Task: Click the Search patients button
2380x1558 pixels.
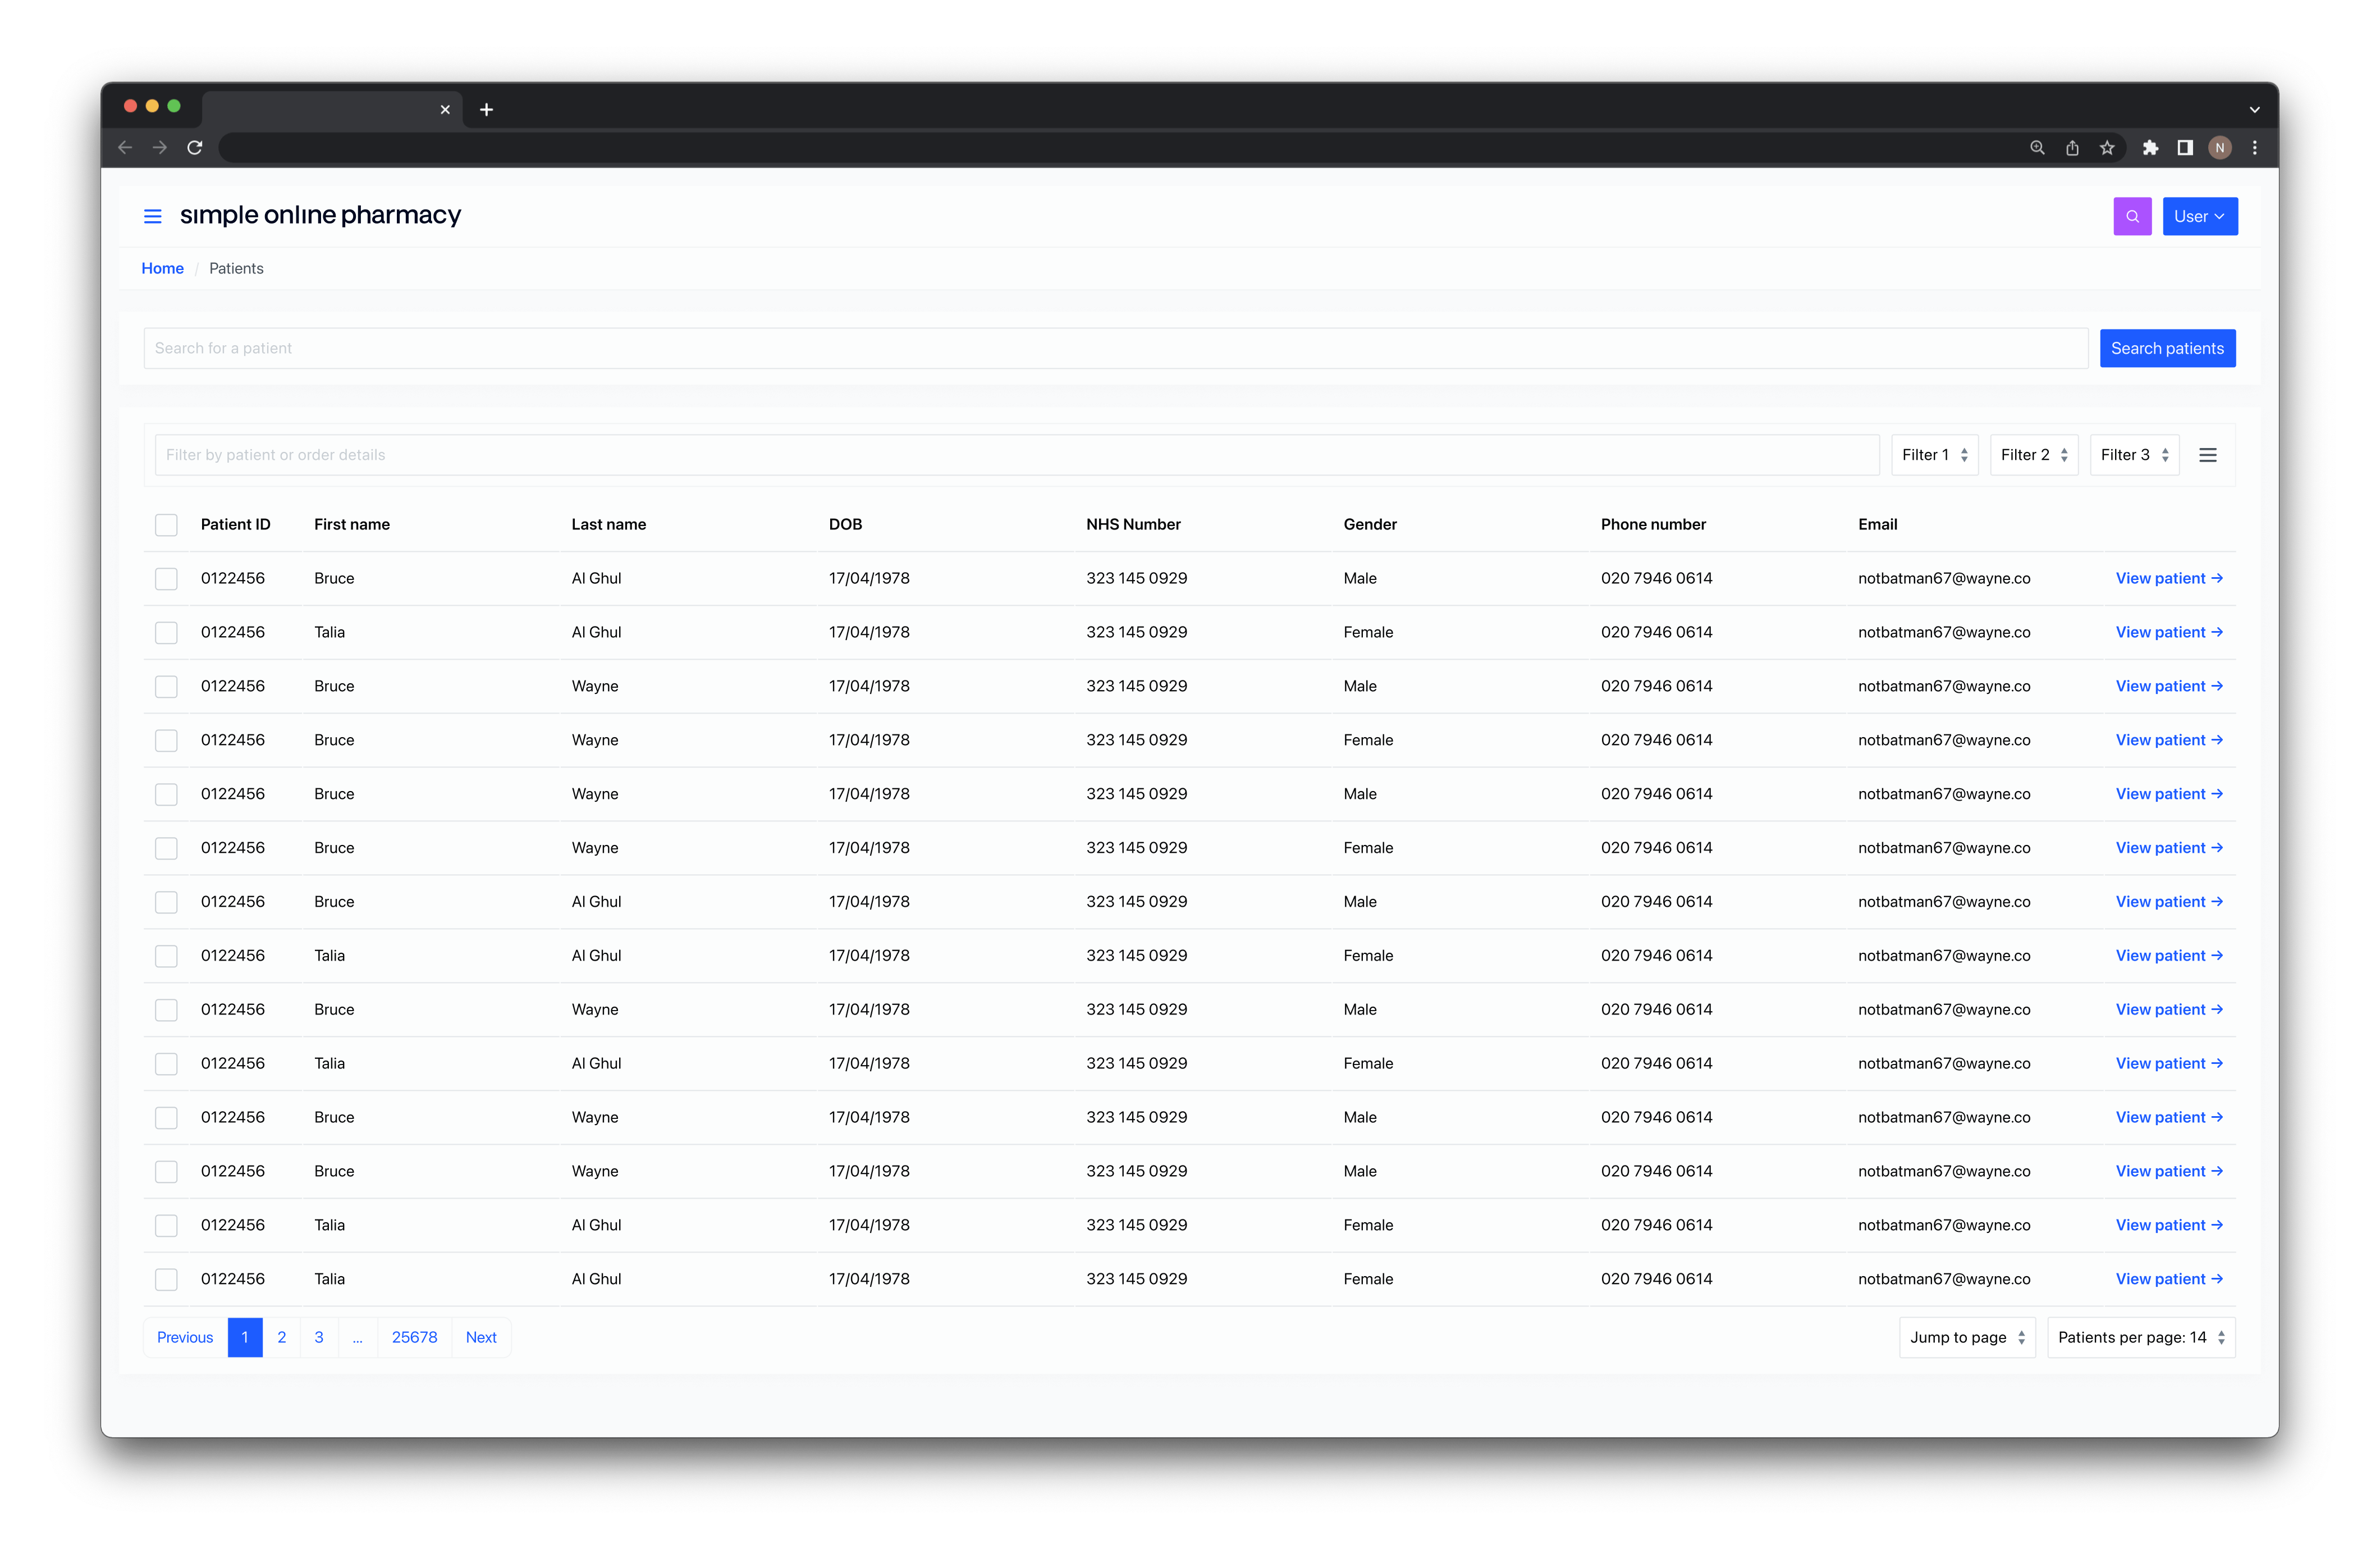Action: [2167, 349]
